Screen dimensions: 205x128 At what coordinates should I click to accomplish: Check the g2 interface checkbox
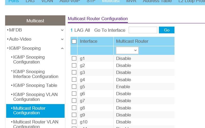pos(74,65)
